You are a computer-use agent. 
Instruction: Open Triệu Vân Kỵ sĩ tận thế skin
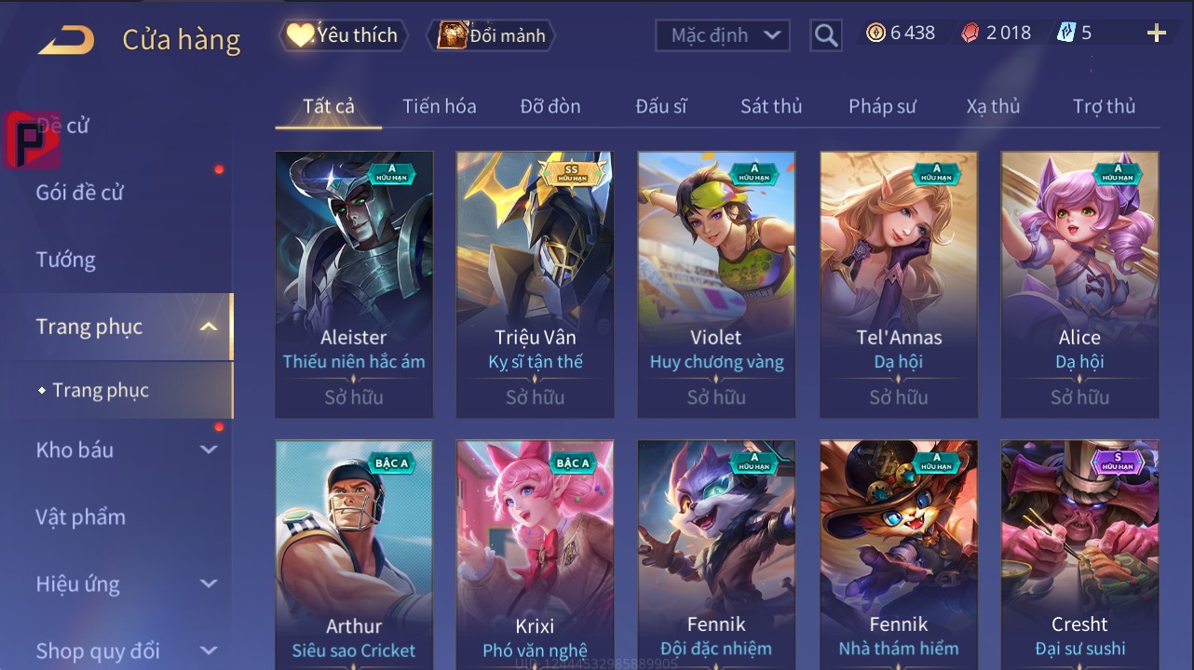[536, 285]
